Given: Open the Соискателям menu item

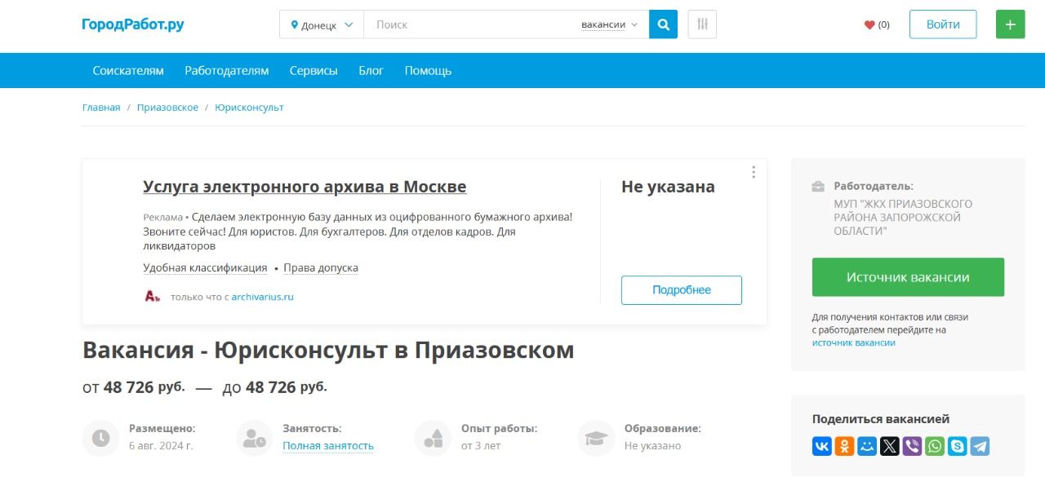Looking at the screenshot, I should (x=128, y=71).
